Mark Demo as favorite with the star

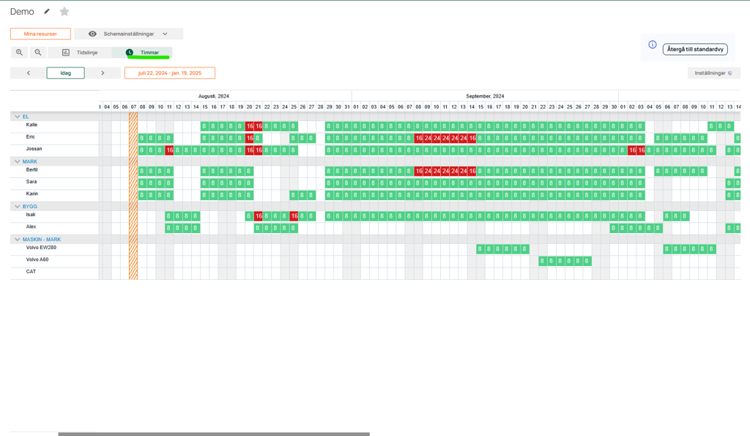(x=64, y=12)
